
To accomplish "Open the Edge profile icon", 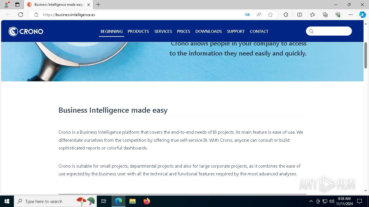I will click(x=6, y=5).
